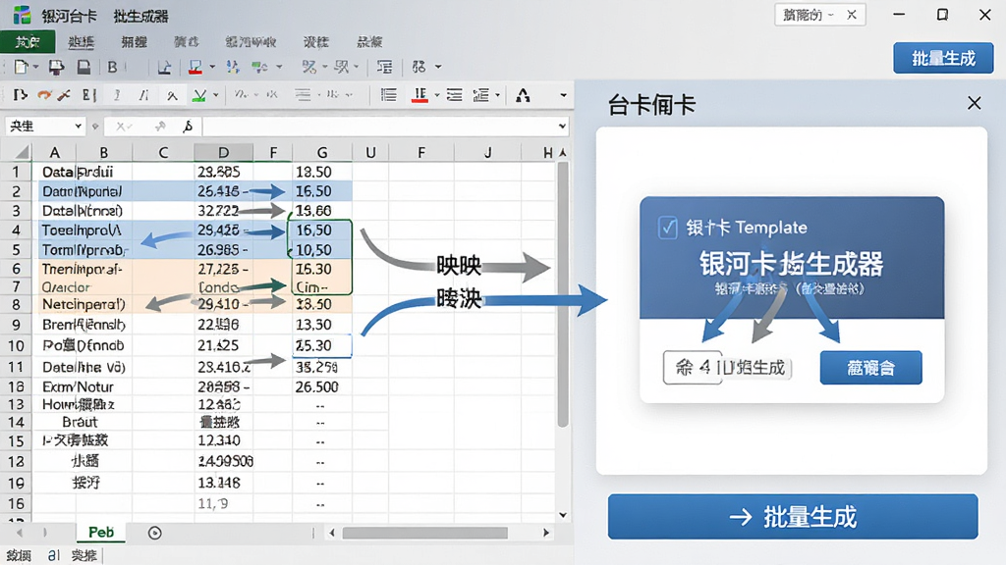Select row 10 header

(16, 346)
